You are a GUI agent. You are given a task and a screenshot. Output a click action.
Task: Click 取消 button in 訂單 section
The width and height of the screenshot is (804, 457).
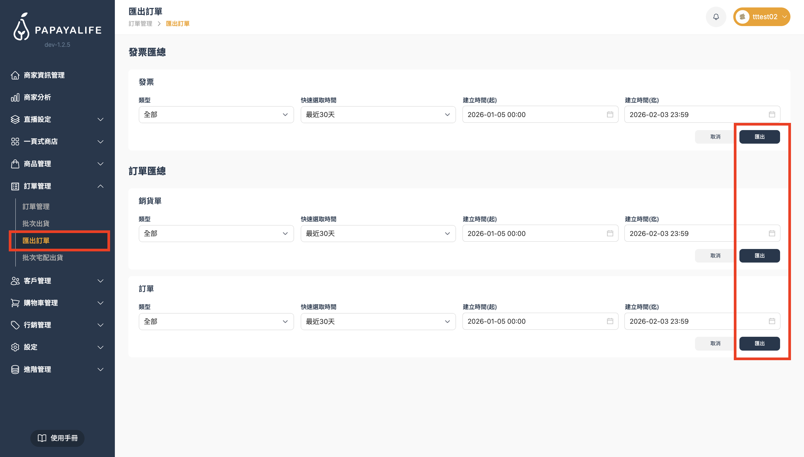[x=715, y=343]
